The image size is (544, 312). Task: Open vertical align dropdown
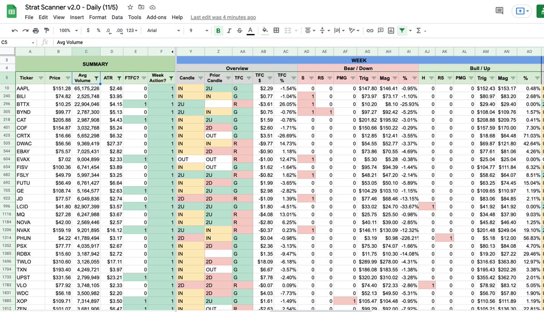coord(325,30)
